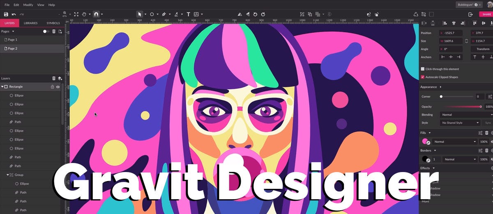Select the Text tool
Screen dimensions: 493x214
coord(189,14)
